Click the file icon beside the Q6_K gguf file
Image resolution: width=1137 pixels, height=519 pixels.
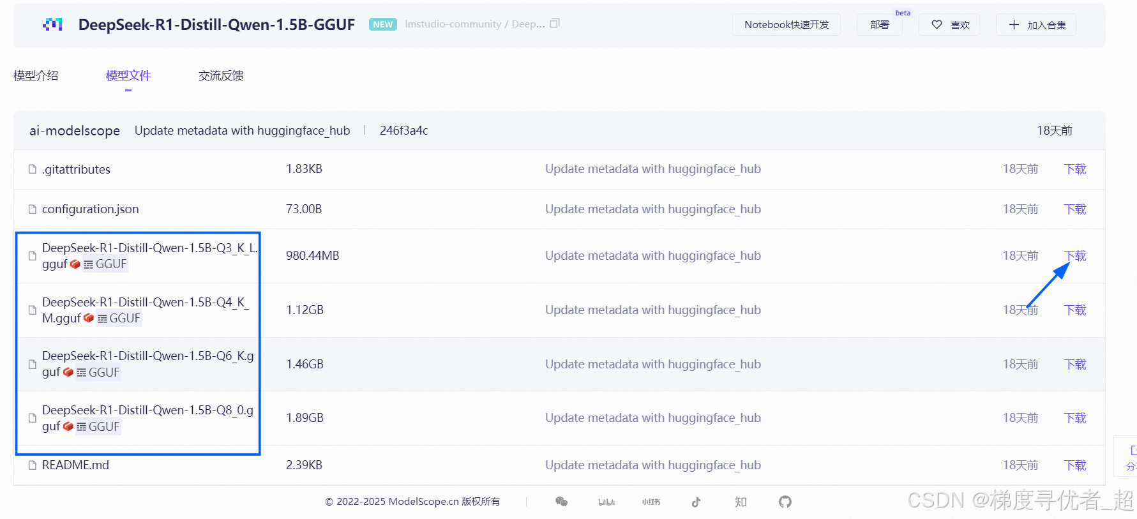[x=33, y=365]
